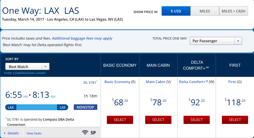Click the NONSTOP badge
Viewport: 254px width, 138px height.
pos(86,107)
